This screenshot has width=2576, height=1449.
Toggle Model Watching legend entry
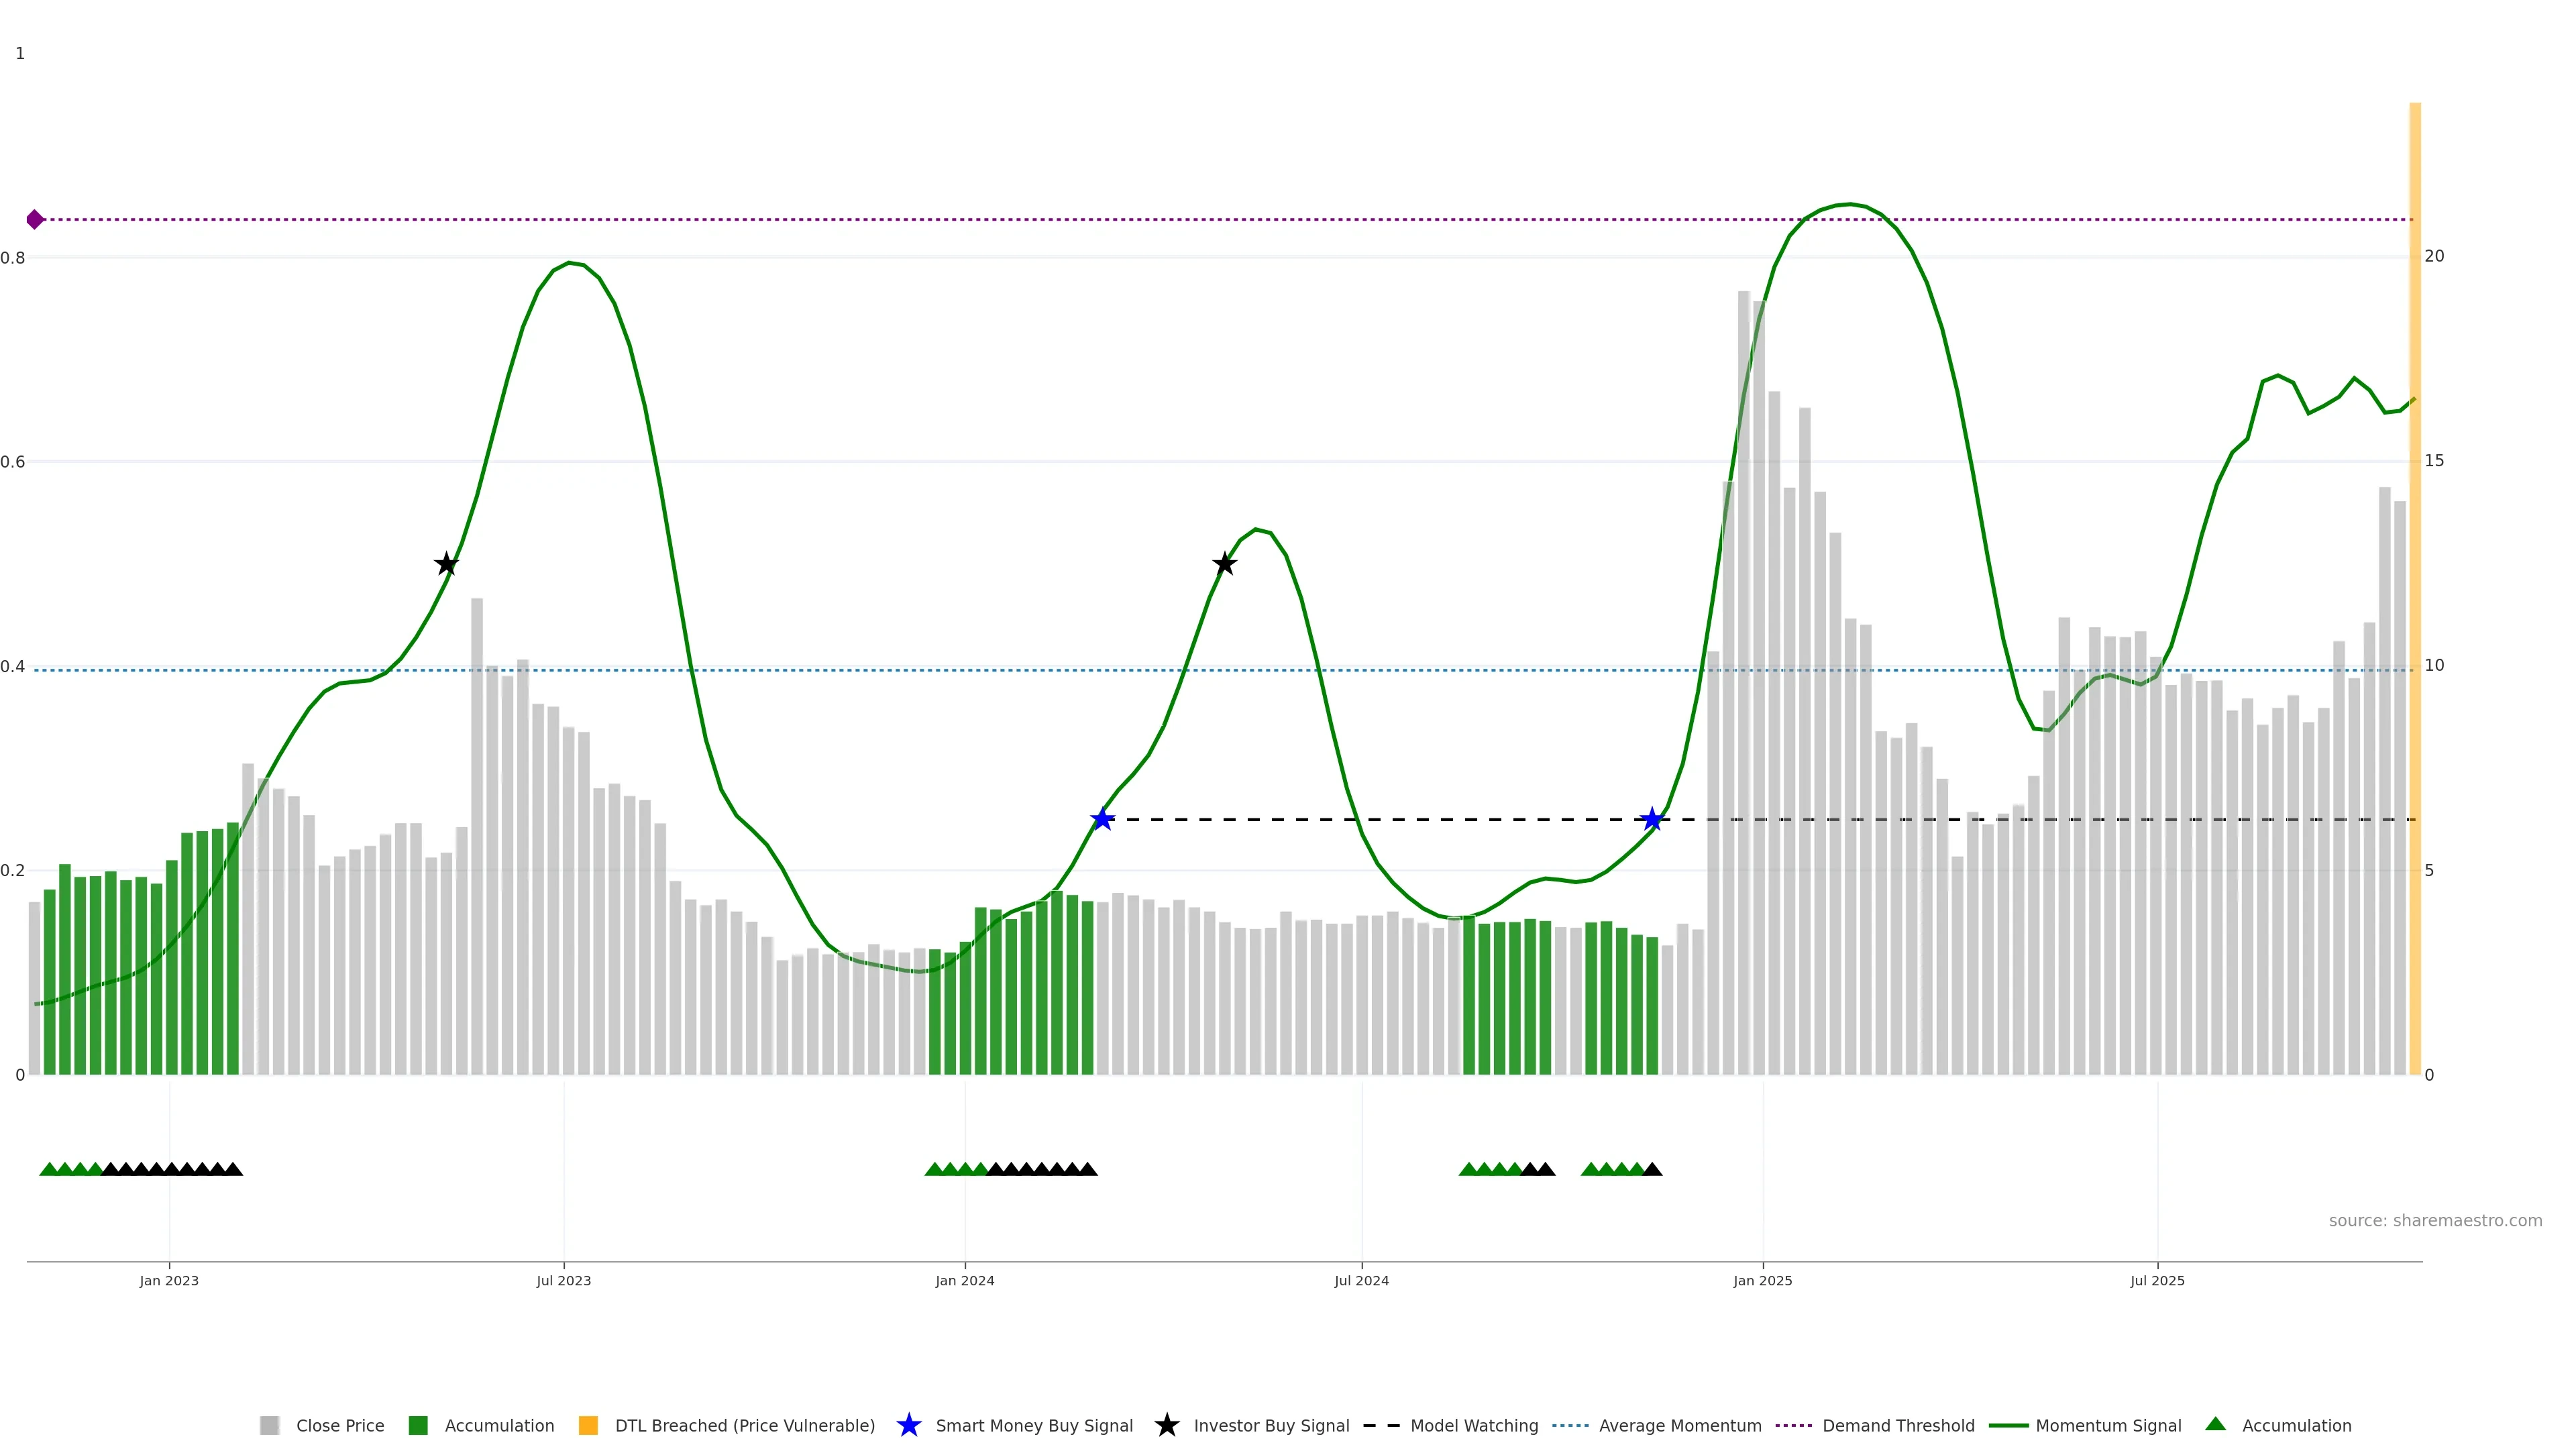click(x=1473, y=1425)
